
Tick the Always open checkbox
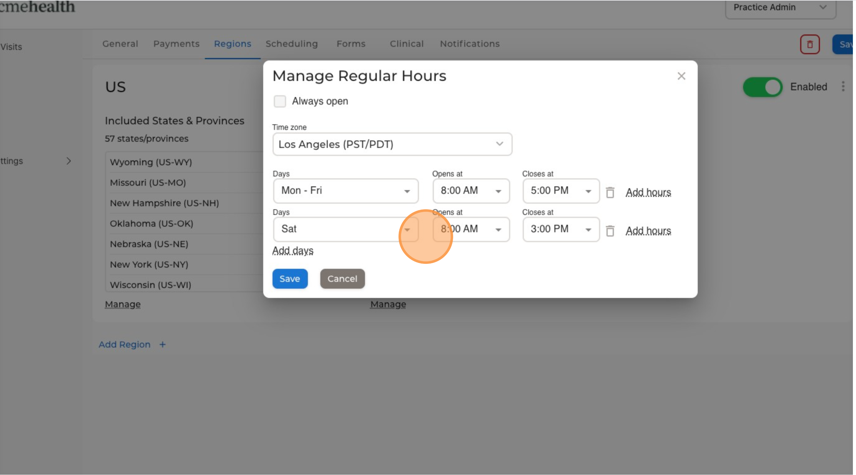(x=280, y=101)
